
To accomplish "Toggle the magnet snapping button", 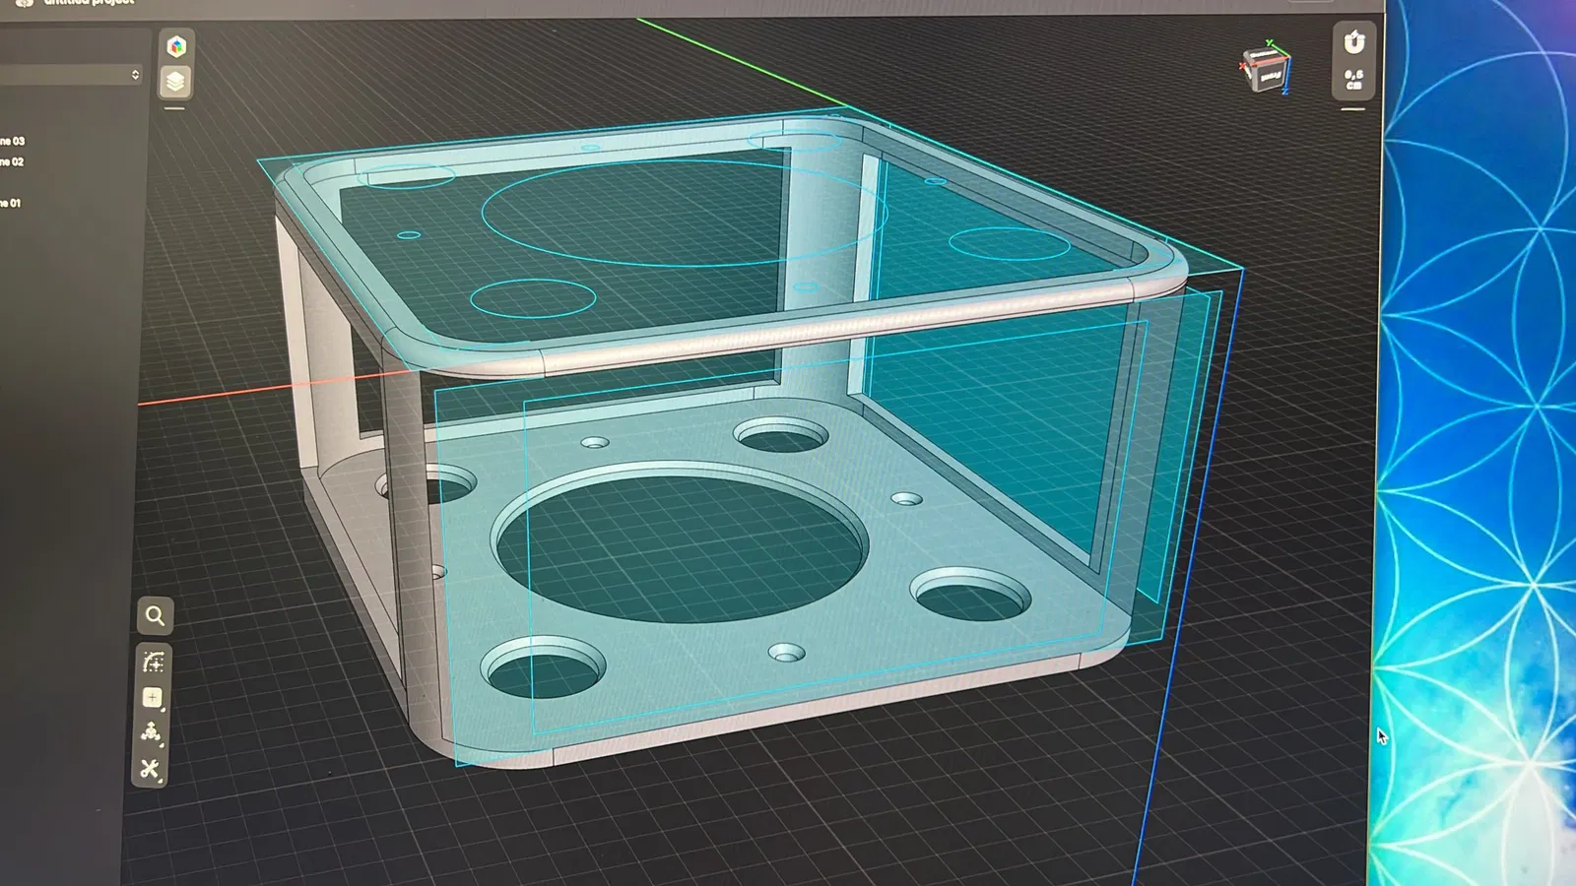I will pyautogui.click(x=1354, y=42).
